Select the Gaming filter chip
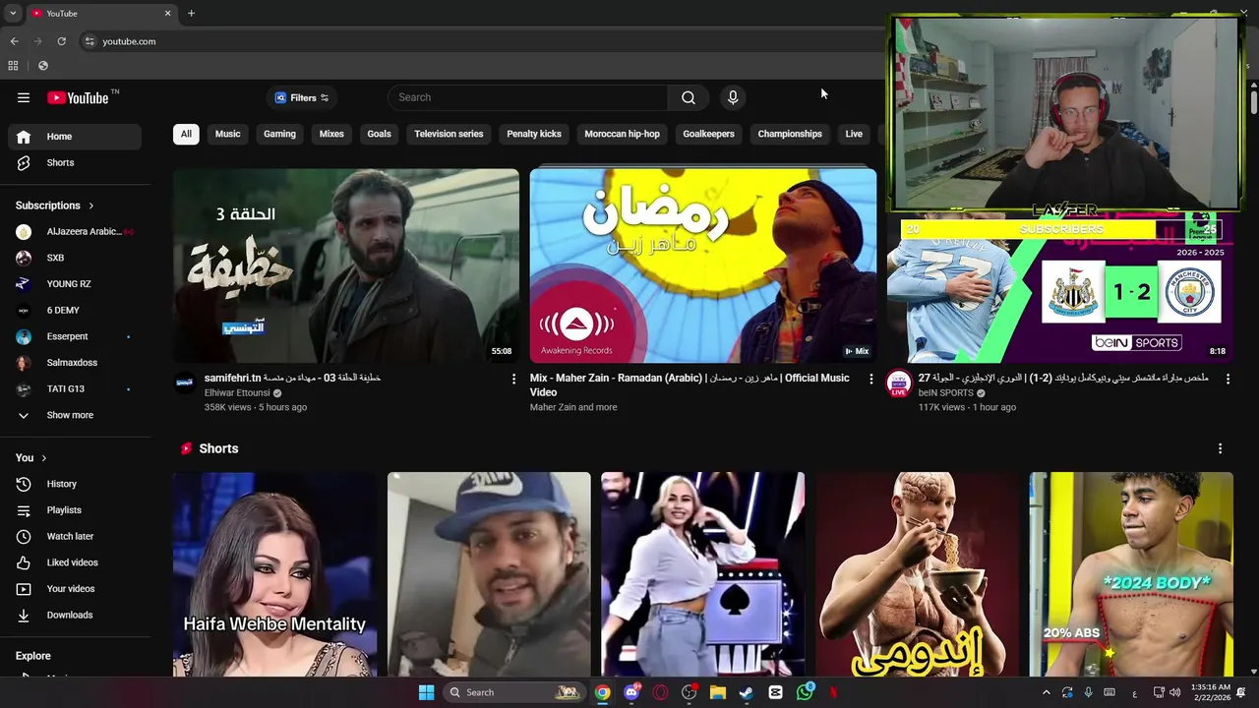 tap(279, 134)
